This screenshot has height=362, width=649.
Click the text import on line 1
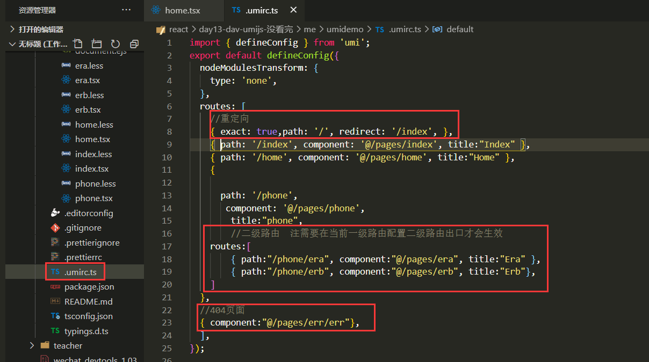(x=205, y=42)
